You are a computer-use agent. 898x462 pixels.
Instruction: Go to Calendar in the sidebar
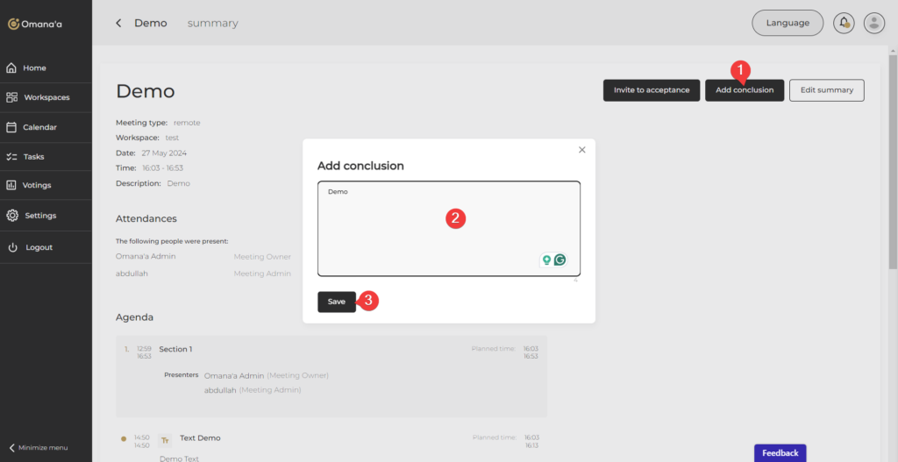click(x=39, y=127)
